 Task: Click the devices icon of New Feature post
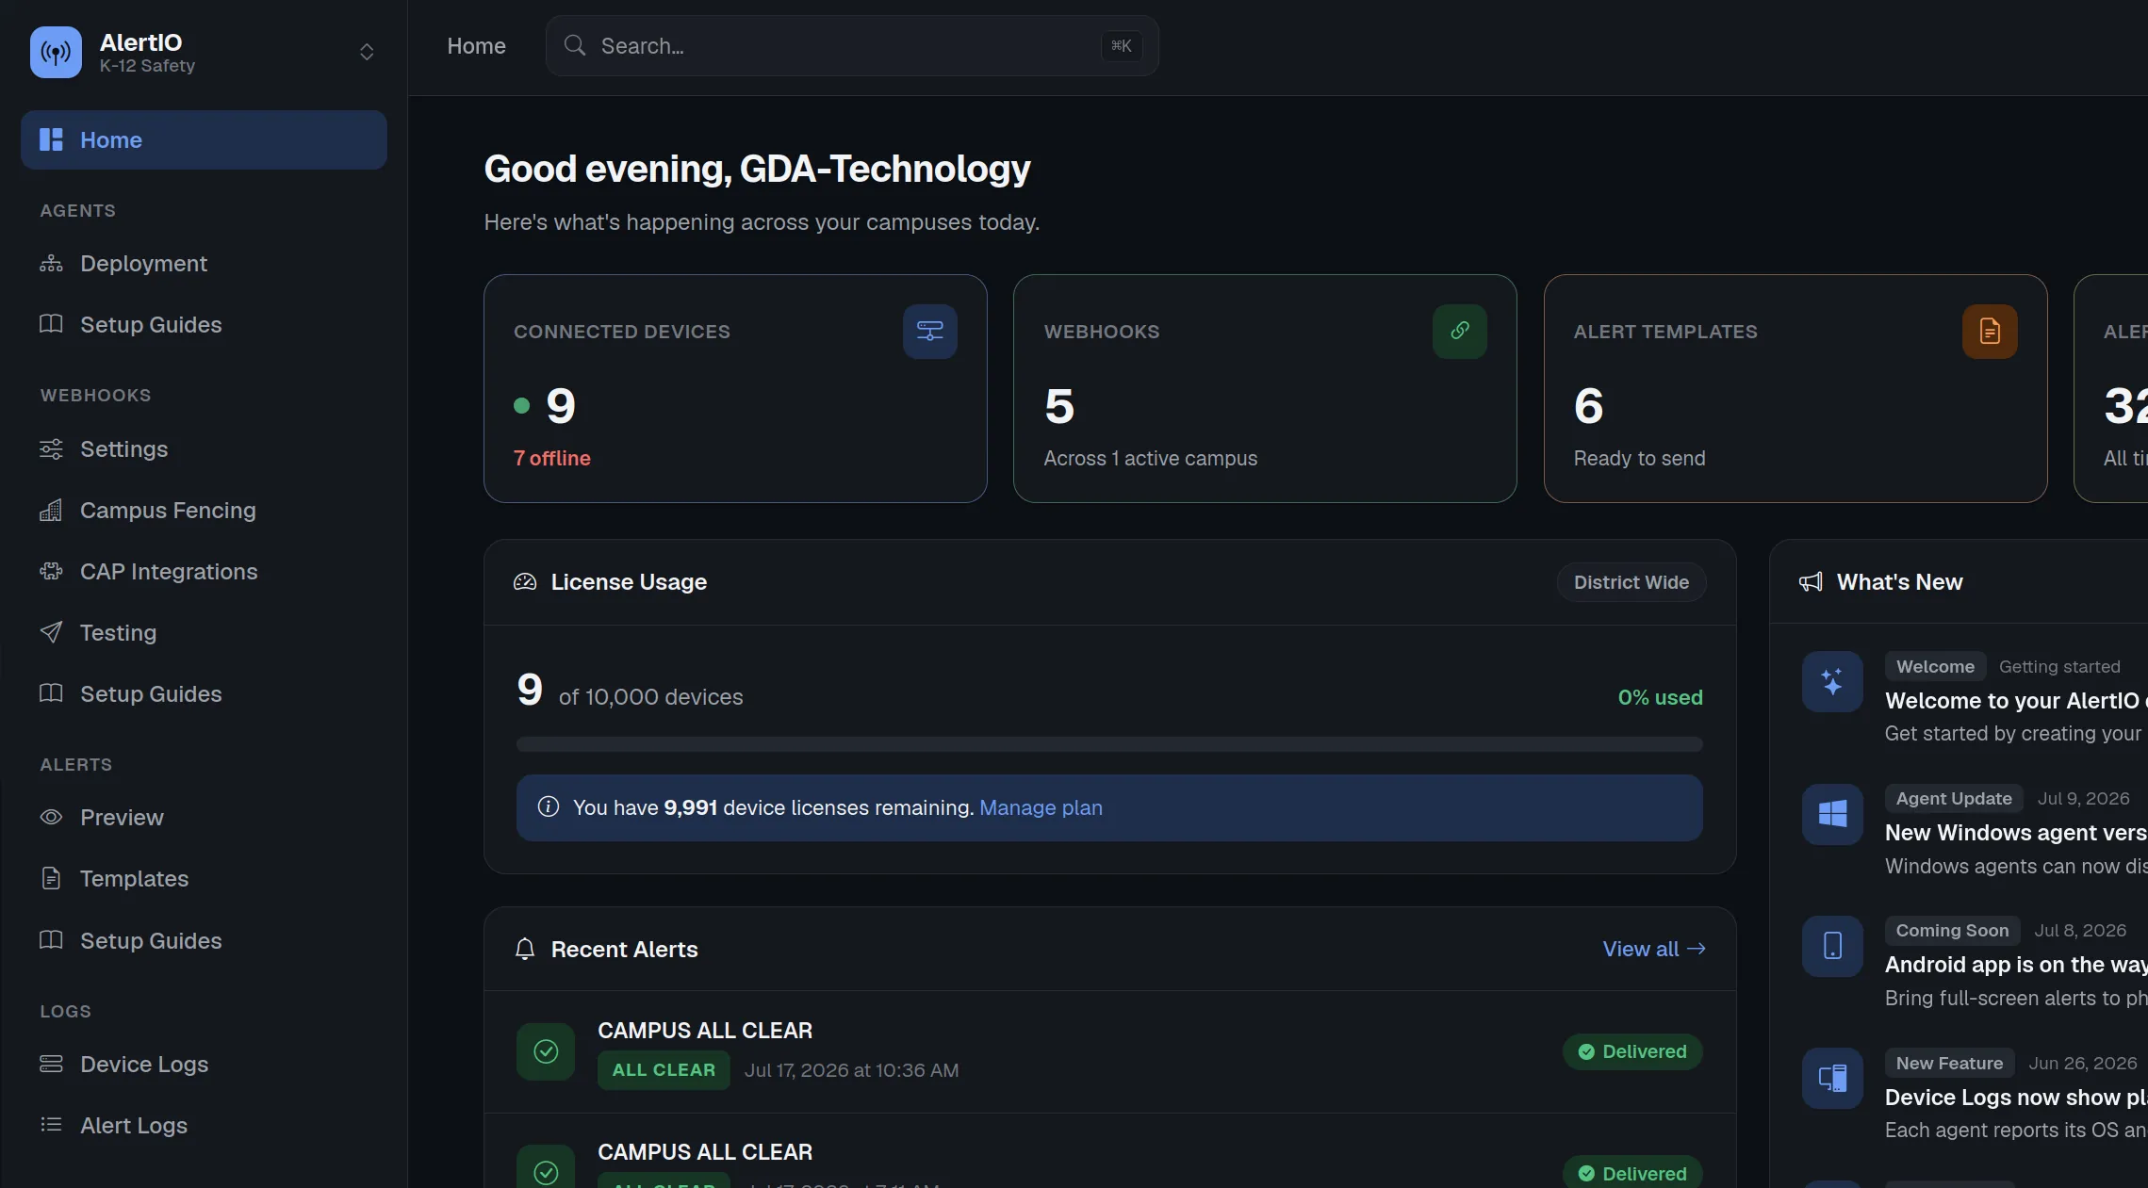1832,1079
